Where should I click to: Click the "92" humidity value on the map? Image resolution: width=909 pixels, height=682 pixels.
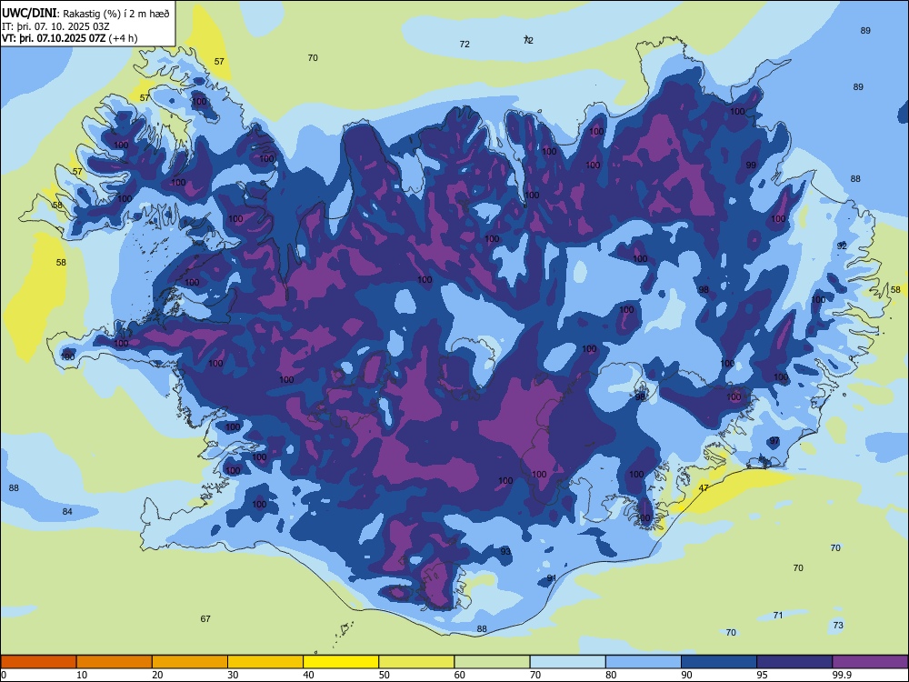pos(842,246)
